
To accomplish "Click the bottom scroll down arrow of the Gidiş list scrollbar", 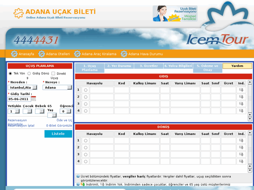I will [250, 119].
